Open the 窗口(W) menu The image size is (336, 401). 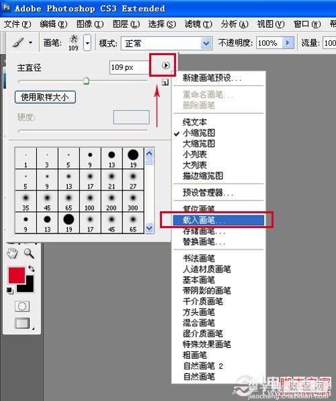point(307,24)
